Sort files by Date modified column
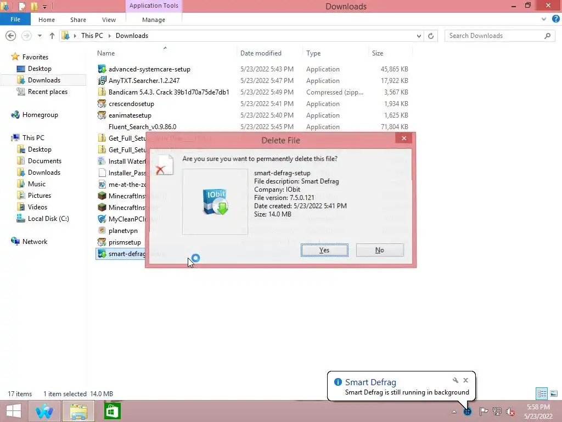Viewport: 562px width, 422px height. (261, 53)
